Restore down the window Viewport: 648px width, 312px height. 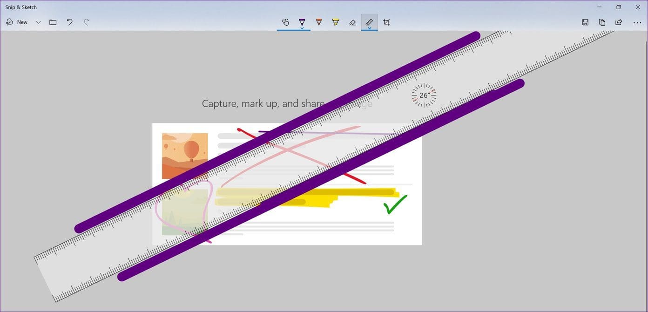619,7
